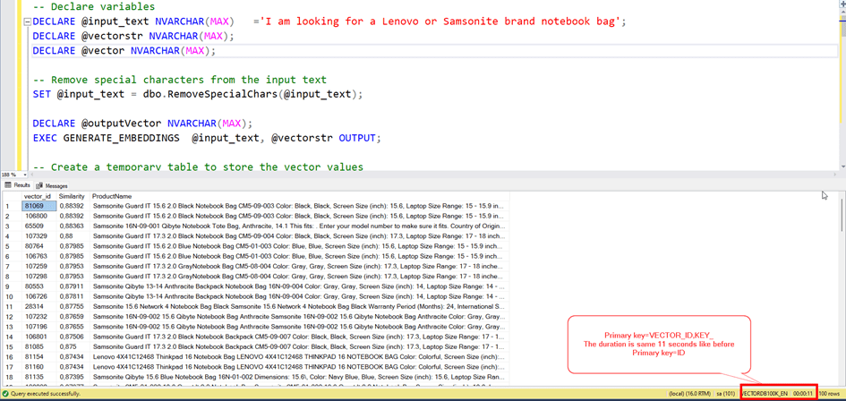Open the Messages tab
Image resolution: width=846 pixels, height=401 pixels.
(56, 185)
